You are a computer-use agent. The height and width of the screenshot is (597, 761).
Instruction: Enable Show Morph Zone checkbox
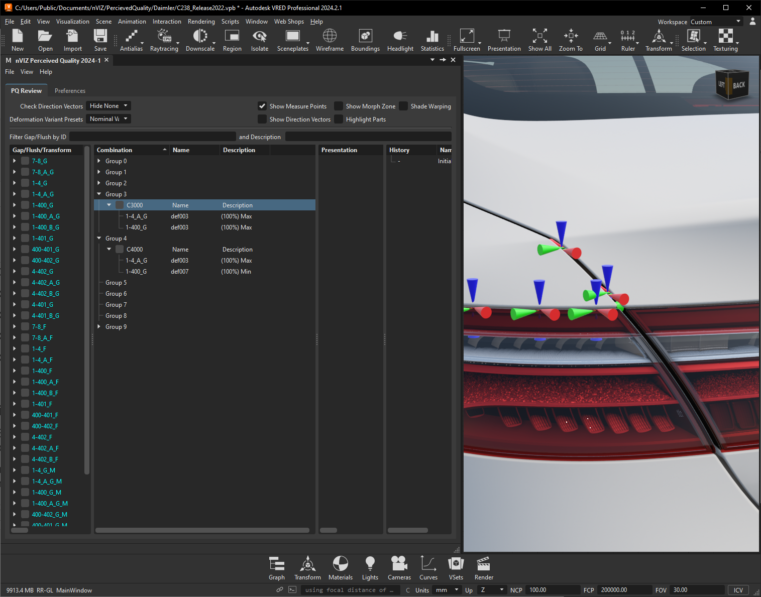(339, 106)
